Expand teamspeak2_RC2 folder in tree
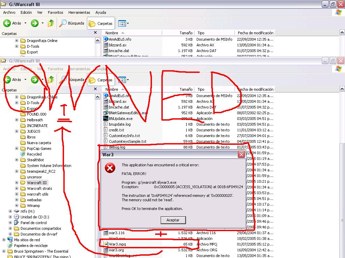Viewport: 345px width, 258px height. coord(17,171)
